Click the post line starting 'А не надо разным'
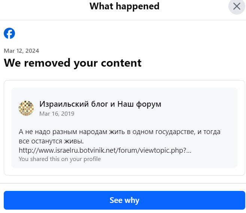The width and height of the screenshot is (246, 213). point(119,132)
